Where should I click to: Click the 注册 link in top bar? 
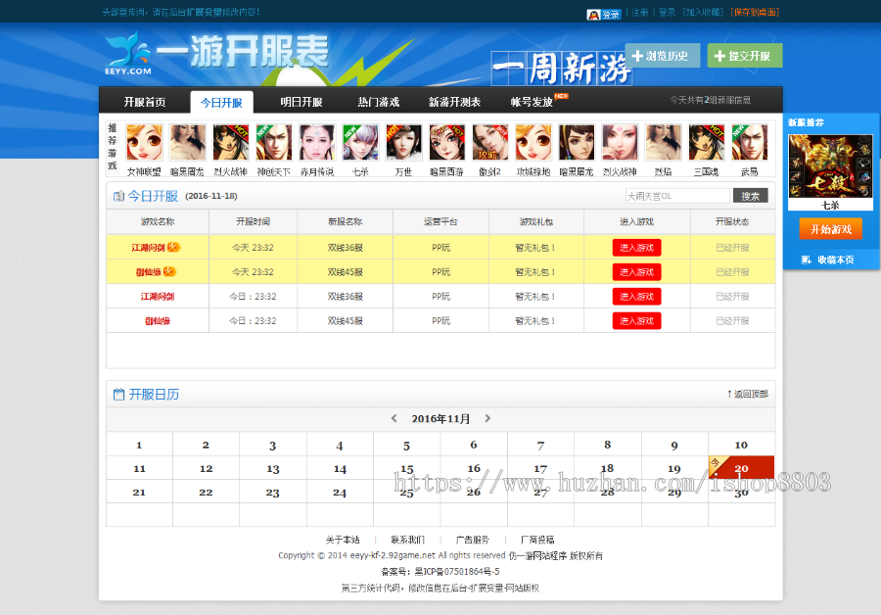coord(639,13)
